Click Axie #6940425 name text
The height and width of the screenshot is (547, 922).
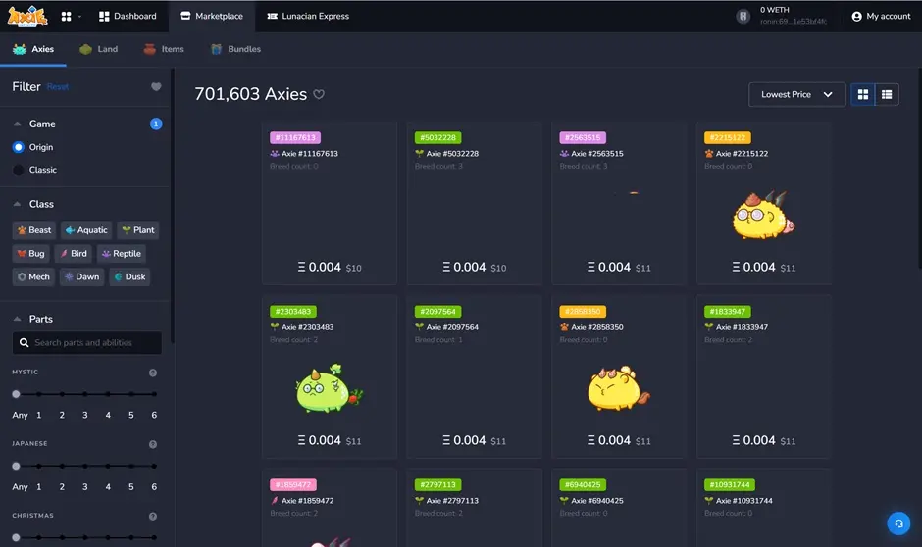[597, 501]
